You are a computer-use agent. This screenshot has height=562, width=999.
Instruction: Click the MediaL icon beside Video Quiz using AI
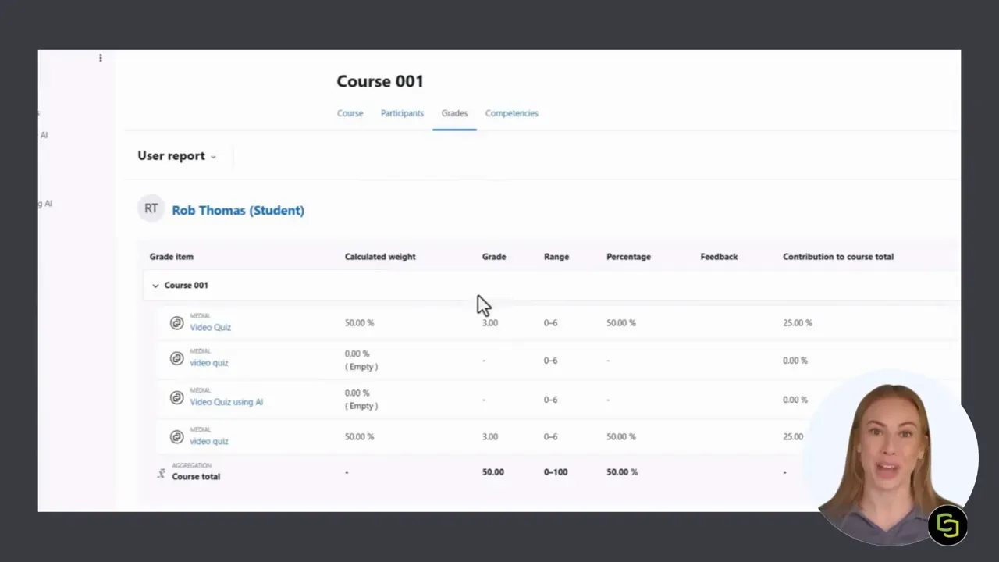click(177, 398)
